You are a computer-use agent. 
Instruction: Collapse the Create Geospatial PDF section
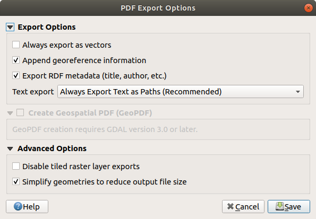(x=10, y=113)
